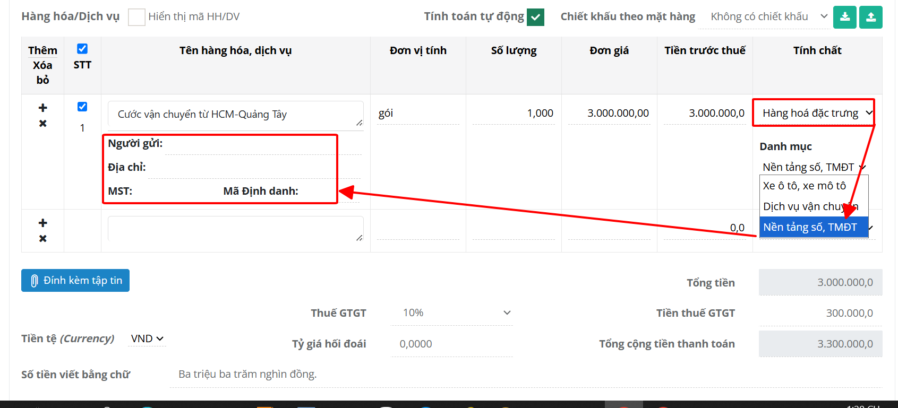Open the VND currency dropdown
Image resolution: width=898 pixels, height=408 pixels.
(x=147, y=338)
